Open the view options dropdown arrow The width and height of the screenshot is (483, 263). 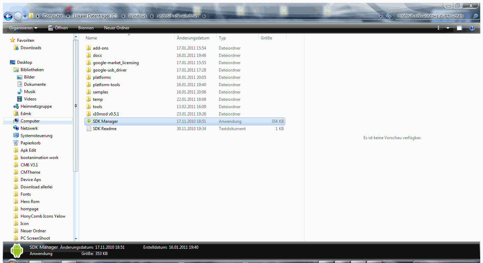tap(448, 28)
